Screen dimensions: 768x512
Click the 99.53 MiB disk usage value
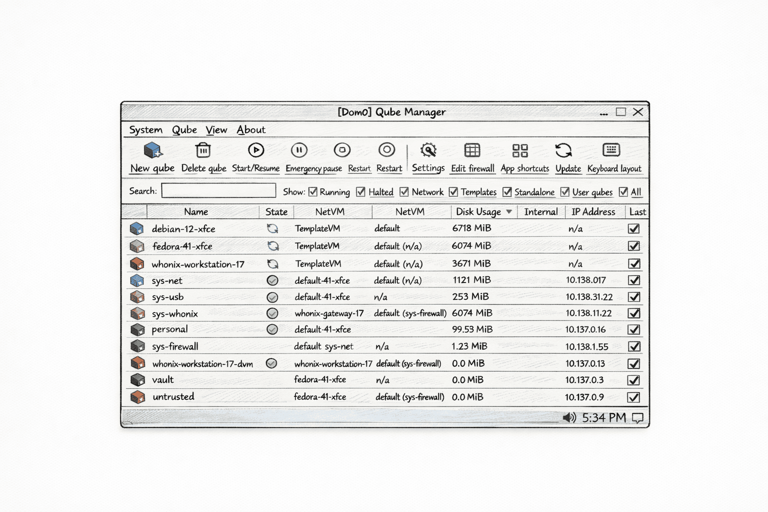point(472,329)
